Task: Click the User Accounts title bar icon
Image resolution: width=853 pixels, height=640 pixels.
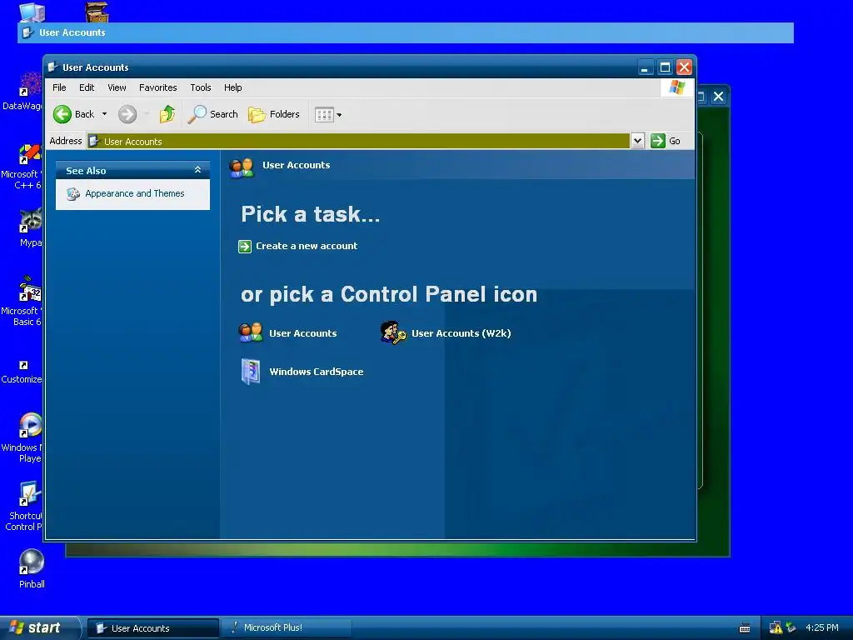Action: click(x=52, y=67)
